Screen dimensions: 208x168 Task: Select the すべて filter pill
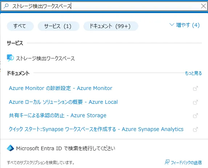pyautogui.click(x=20, y=26)
